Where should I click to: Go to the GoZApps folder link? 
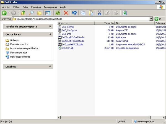click(x=15, y=40)
